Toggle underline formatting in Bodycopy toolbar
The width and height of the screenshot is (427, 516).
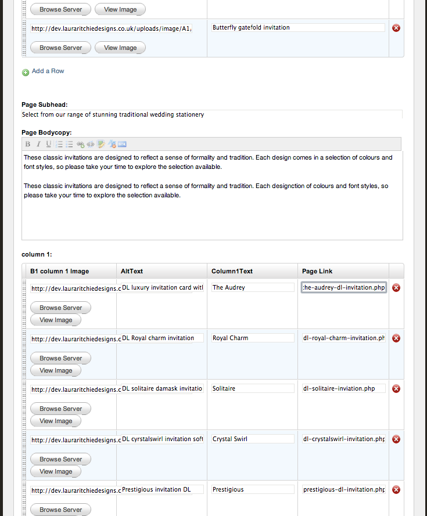(48, 144)
